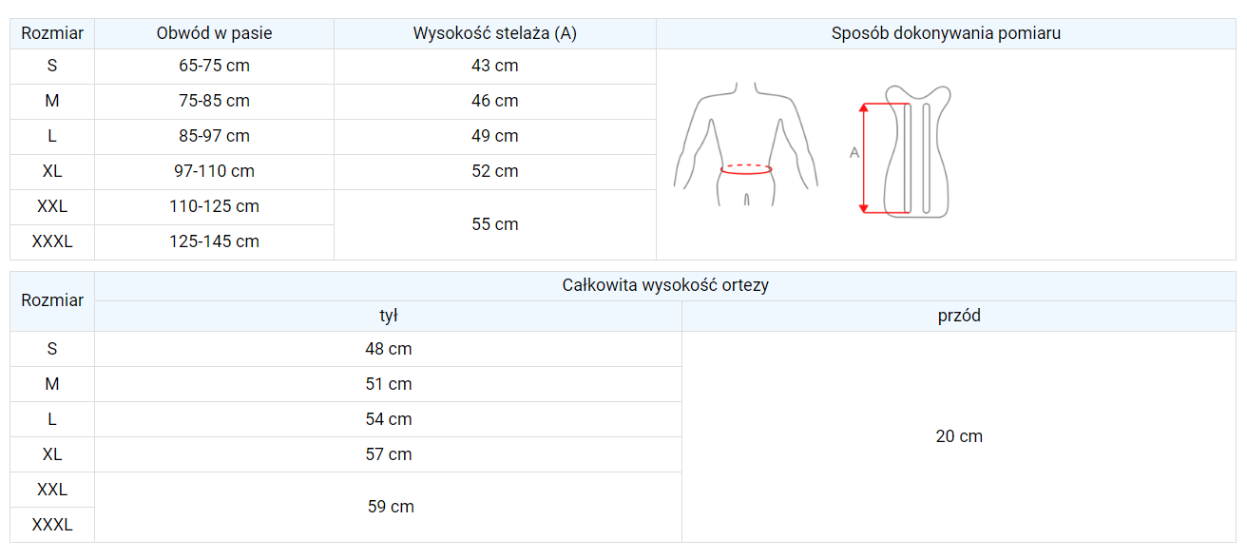
Task: Click the 48 cm back height cell
Action: 388,349
